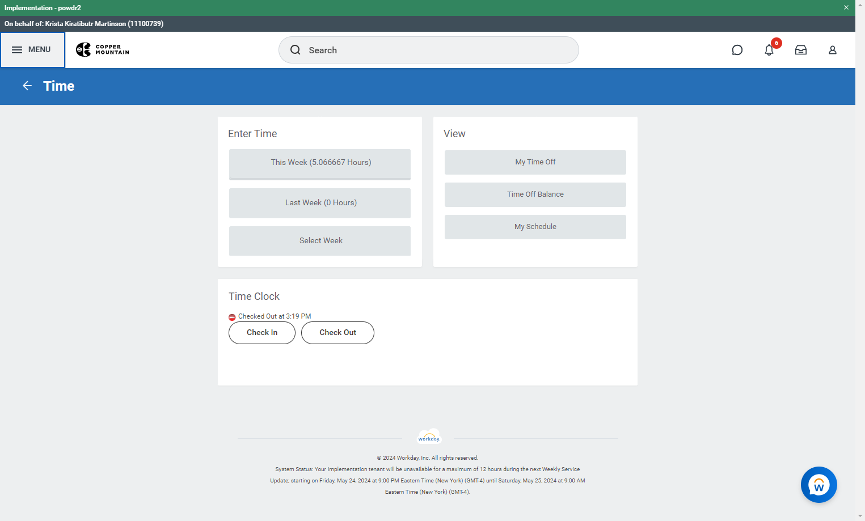Open the My Tasks inbox icon
The width and height of the screenshot is (865, 521).
click(x=801, y=50)
